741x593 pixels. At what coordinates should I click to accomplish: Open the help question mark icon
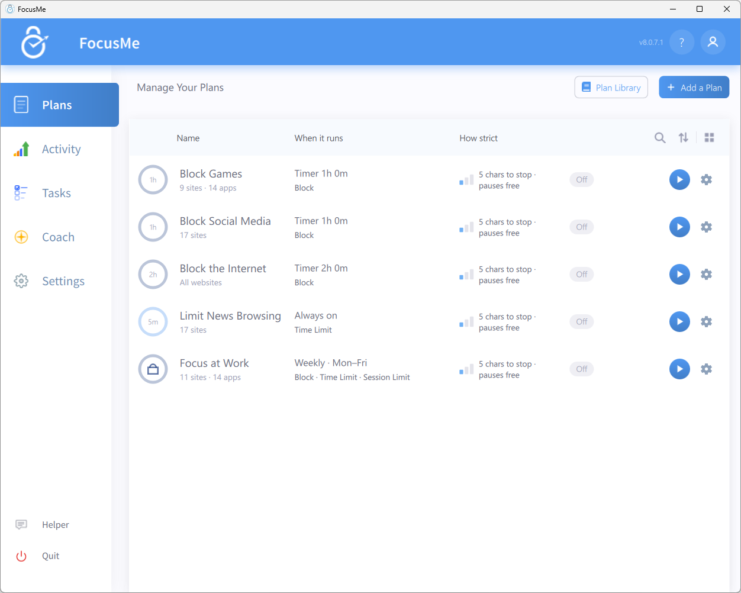(682, 42)
